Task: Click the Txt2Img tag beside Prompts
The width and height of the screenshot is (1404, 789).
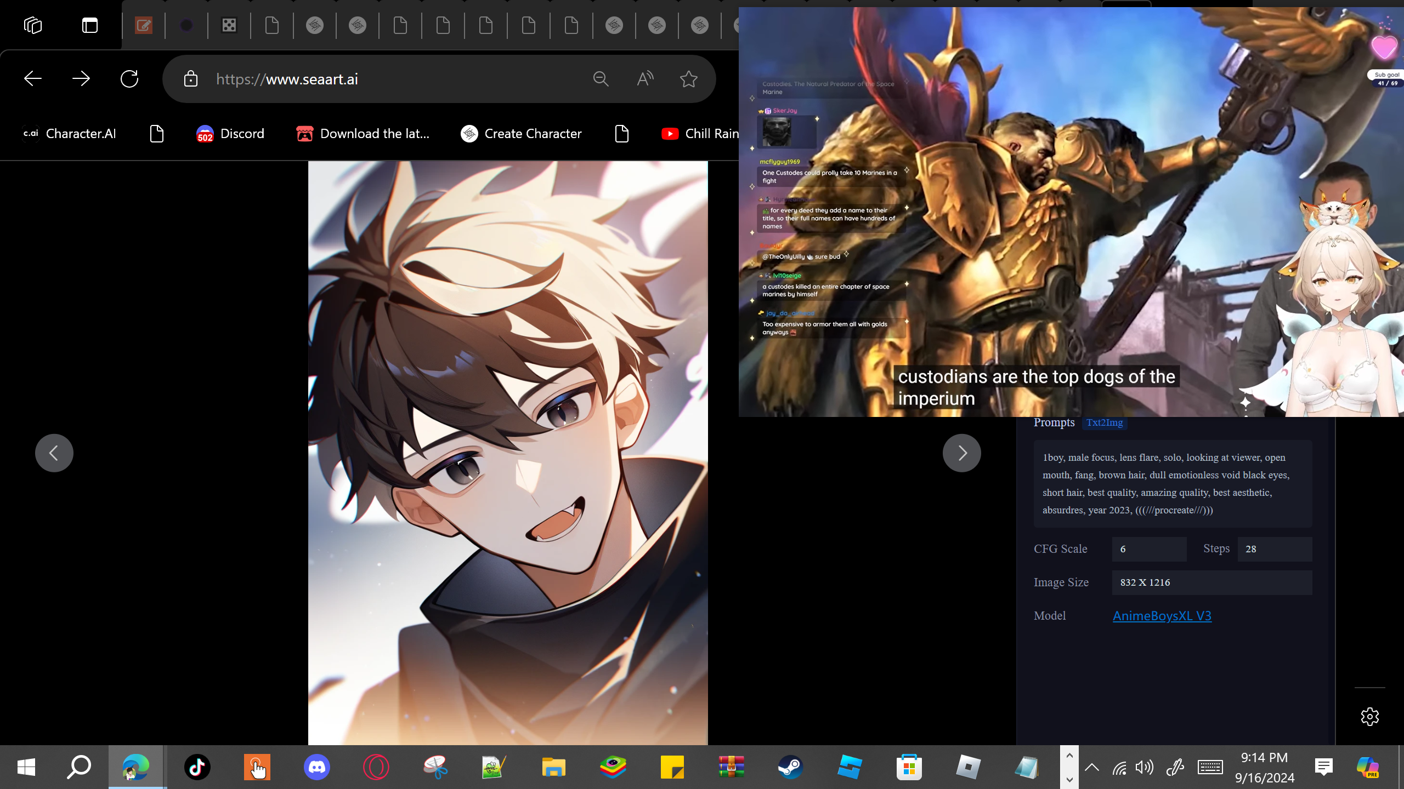Action: (1105, 422)
